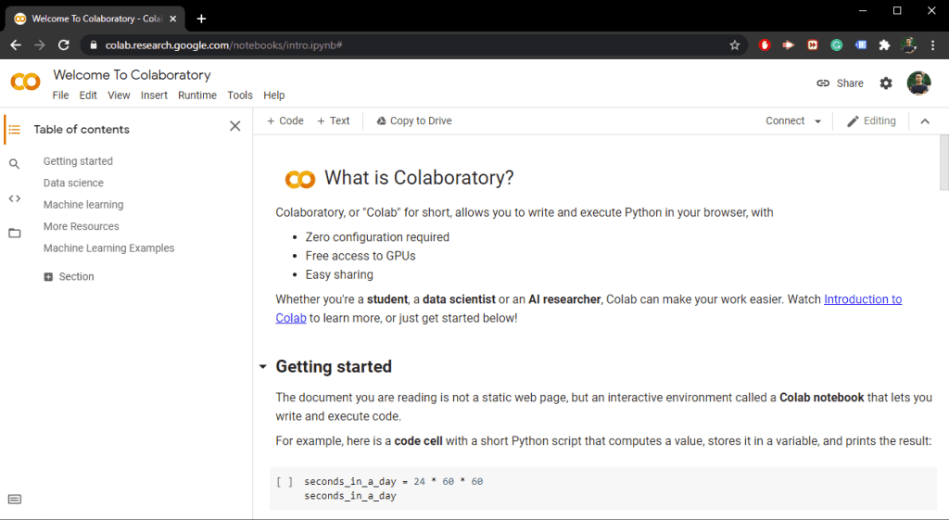Image resolution: width=949 pixels, height=520 pixels.
Task: Open the blue translate extension icon
Action: point(861,45)
